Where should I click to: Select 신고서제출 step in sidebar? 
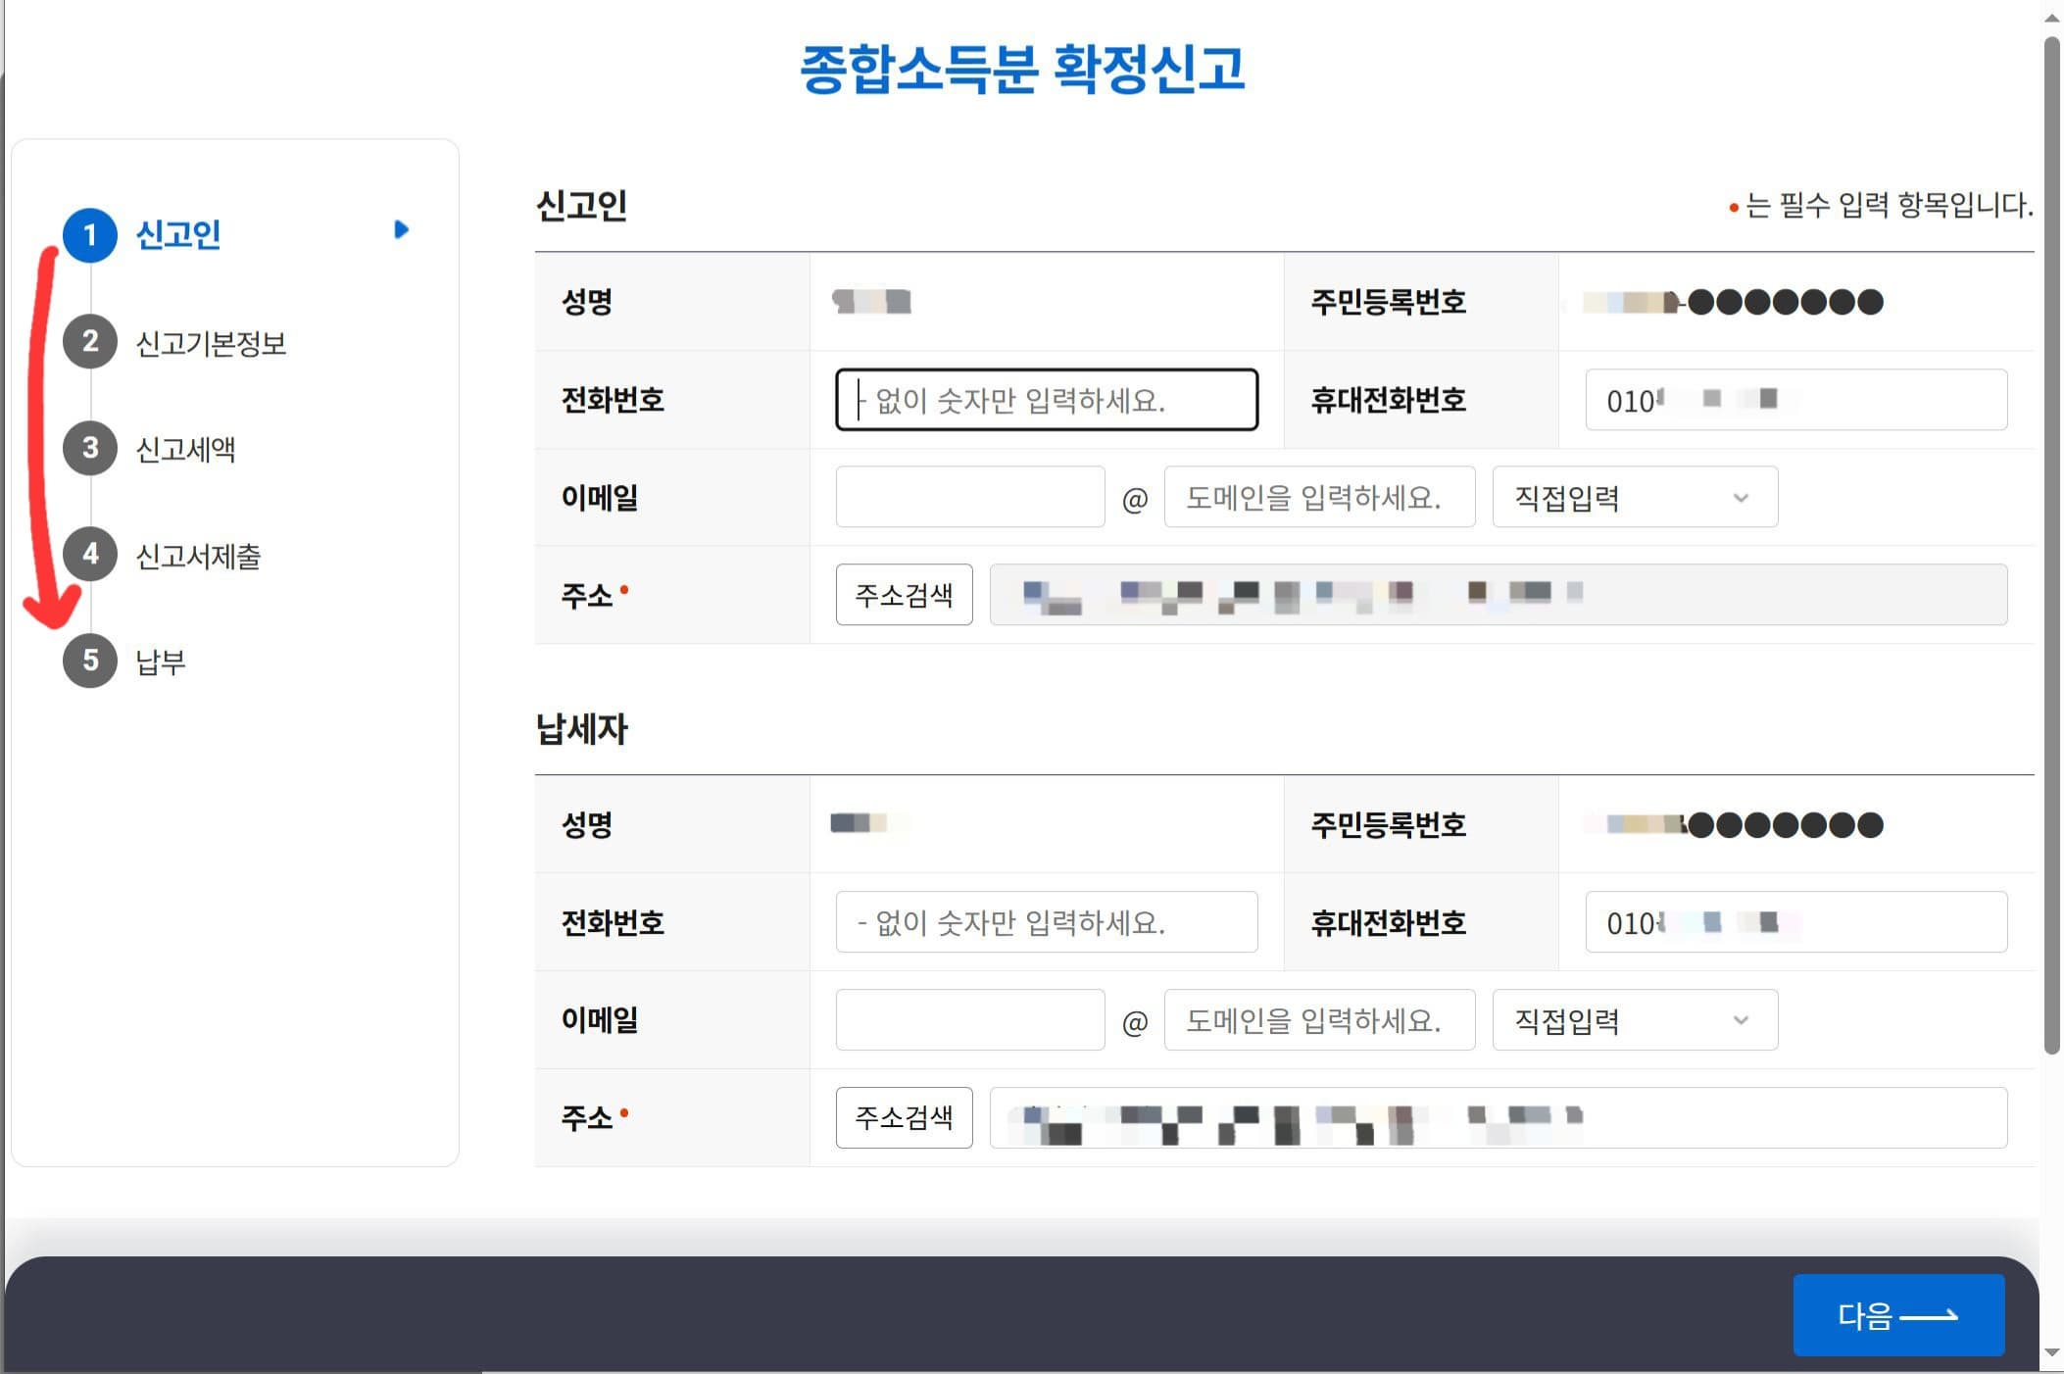pos(198,557)
